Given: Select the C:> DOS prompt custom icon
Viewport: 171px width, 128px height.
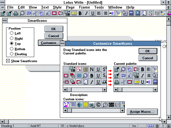Looking at the screenshot, I should (x=111, y=105).
